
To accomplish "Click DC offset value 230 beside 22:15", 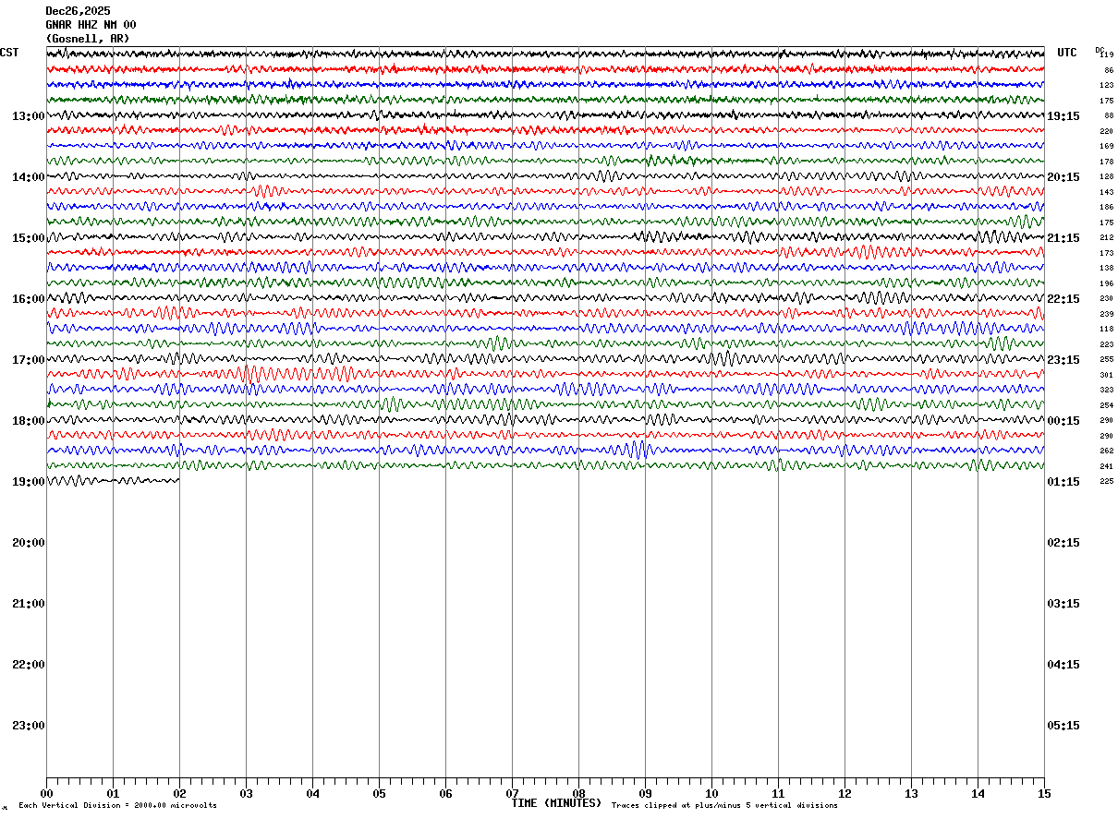I will pos(1107,298).
